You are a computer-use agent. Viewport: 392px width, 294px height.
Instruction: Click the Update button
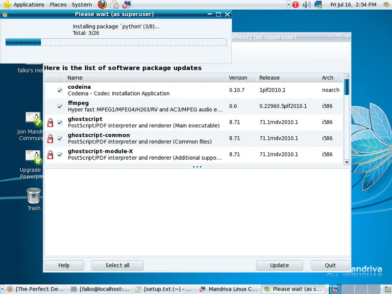(x=279, y=265)
